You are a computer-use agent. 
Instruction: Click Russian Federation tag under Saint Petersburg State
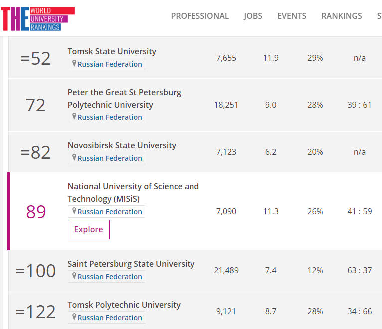[110, 277]
